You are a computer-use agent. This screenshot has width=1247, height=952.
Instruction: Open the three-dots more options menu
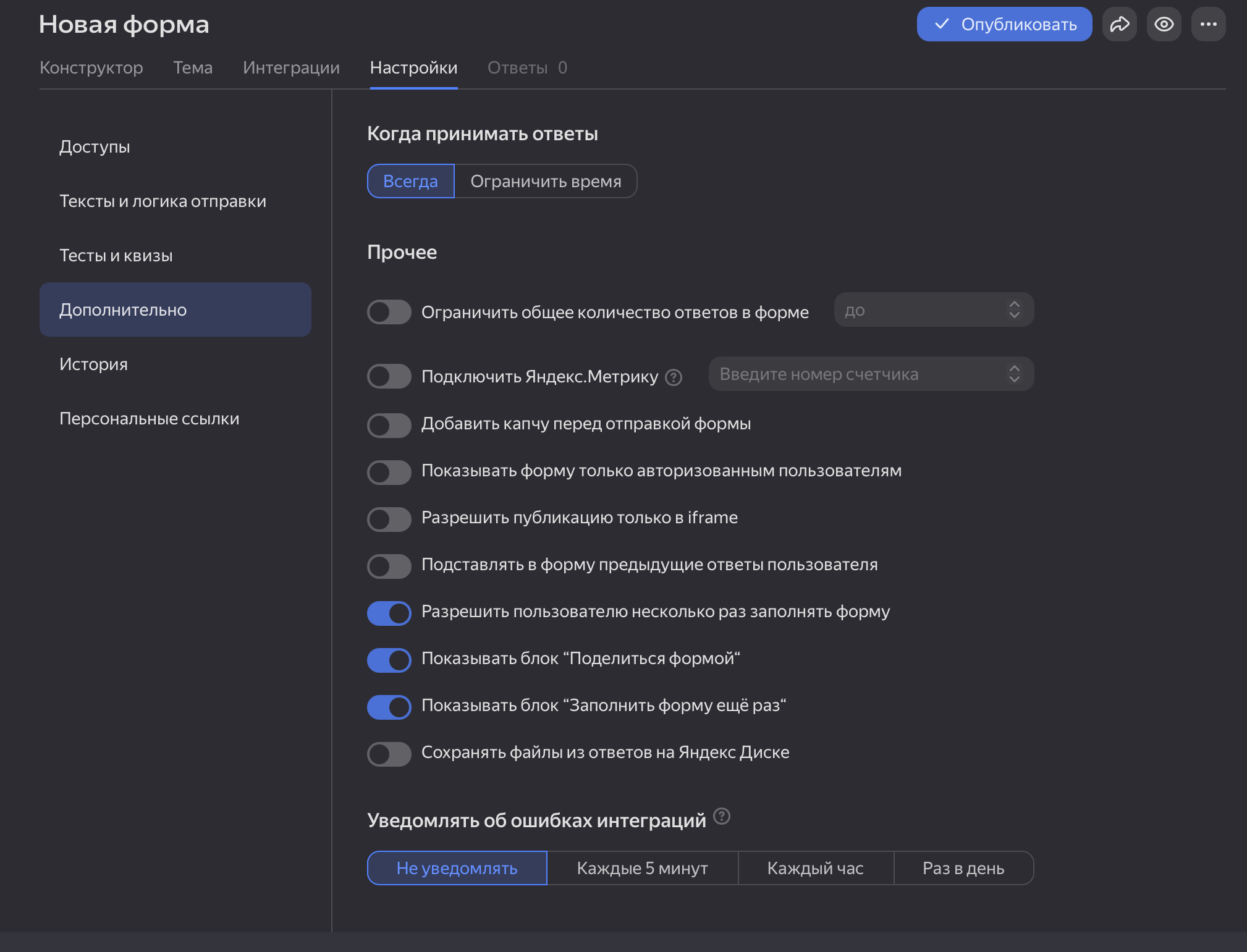pos(1208,24)
